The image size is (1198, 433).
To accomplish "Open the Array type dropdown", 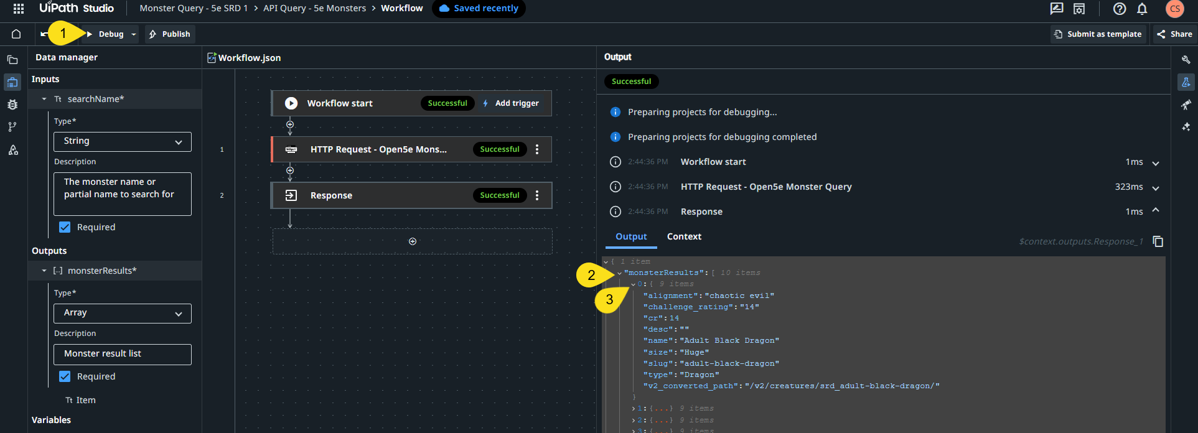I will click(123, 313).
